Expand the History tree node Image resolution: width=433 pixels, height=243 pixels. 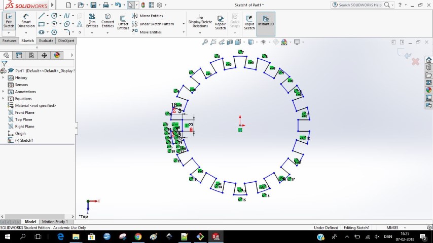click(3, 78)
